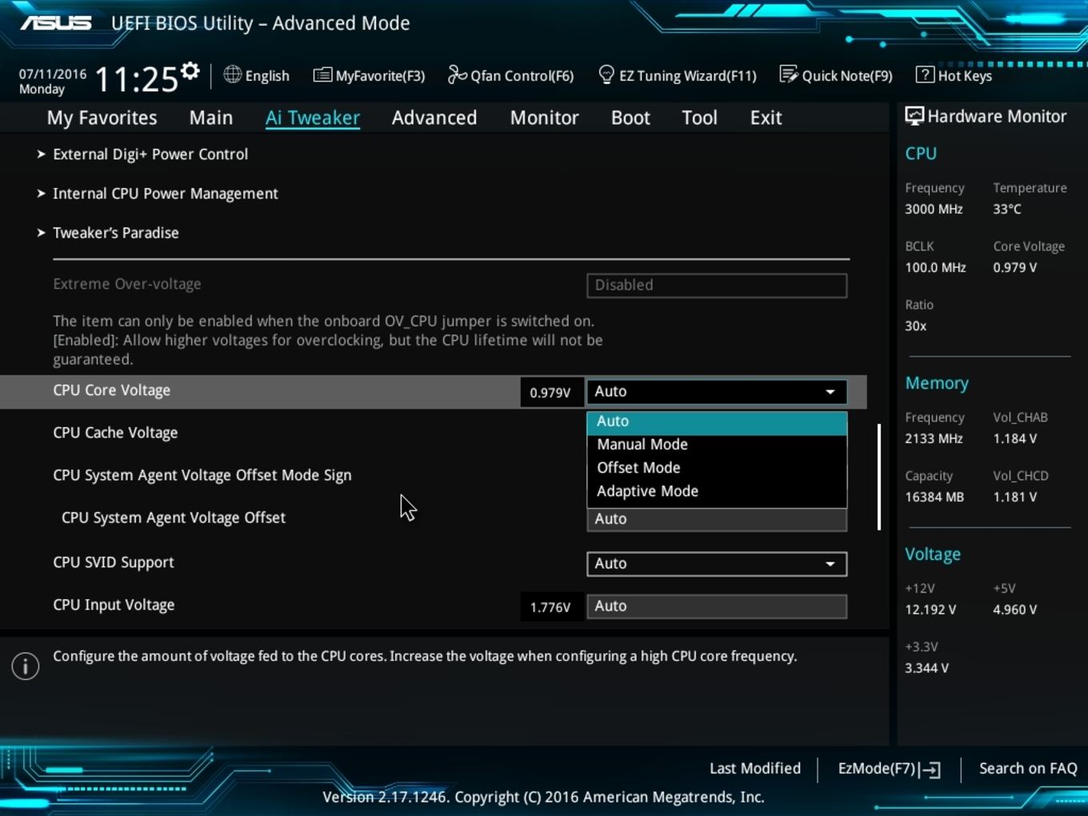Click EzMode(F7) button

[889, 769]
